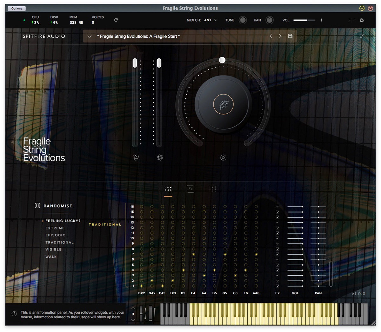381x332 pixels.
Task: Save the current preset with the disk icon
Action: tap(290, 36)
